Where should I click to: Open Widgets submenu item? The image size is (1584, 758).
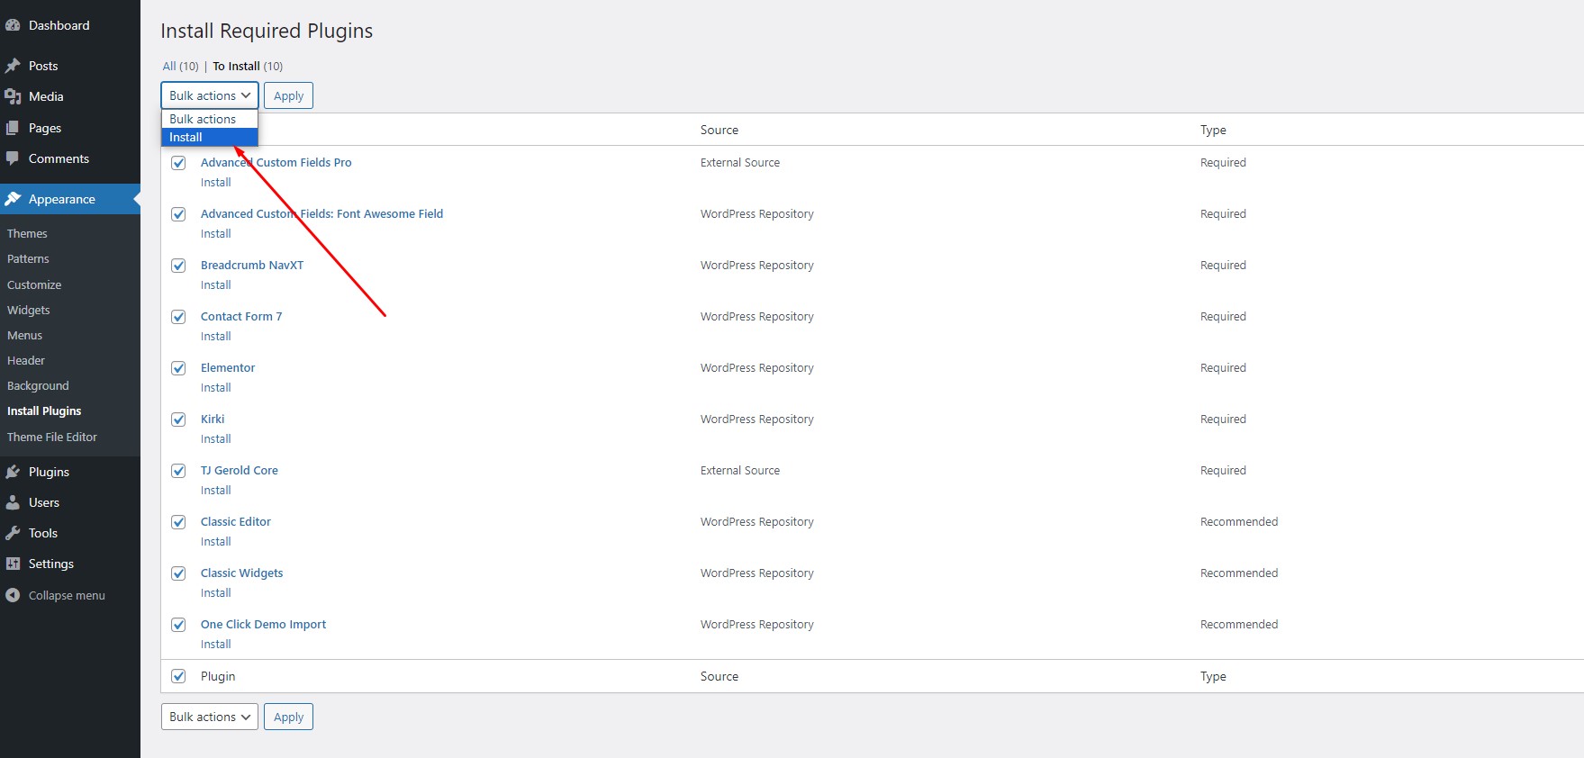tap(29, 310)
